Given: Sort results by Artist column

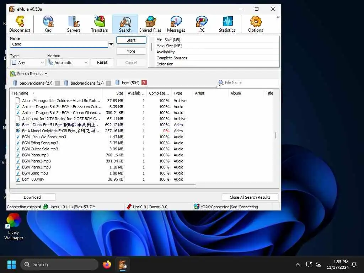Looking at the screenshot, I should tap(210, 93).
